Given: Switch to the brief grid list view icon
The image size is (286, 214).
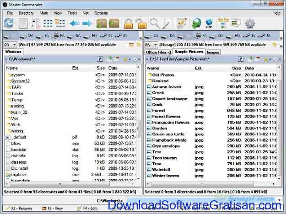Looking at the screenshot, I should (48, 23).
